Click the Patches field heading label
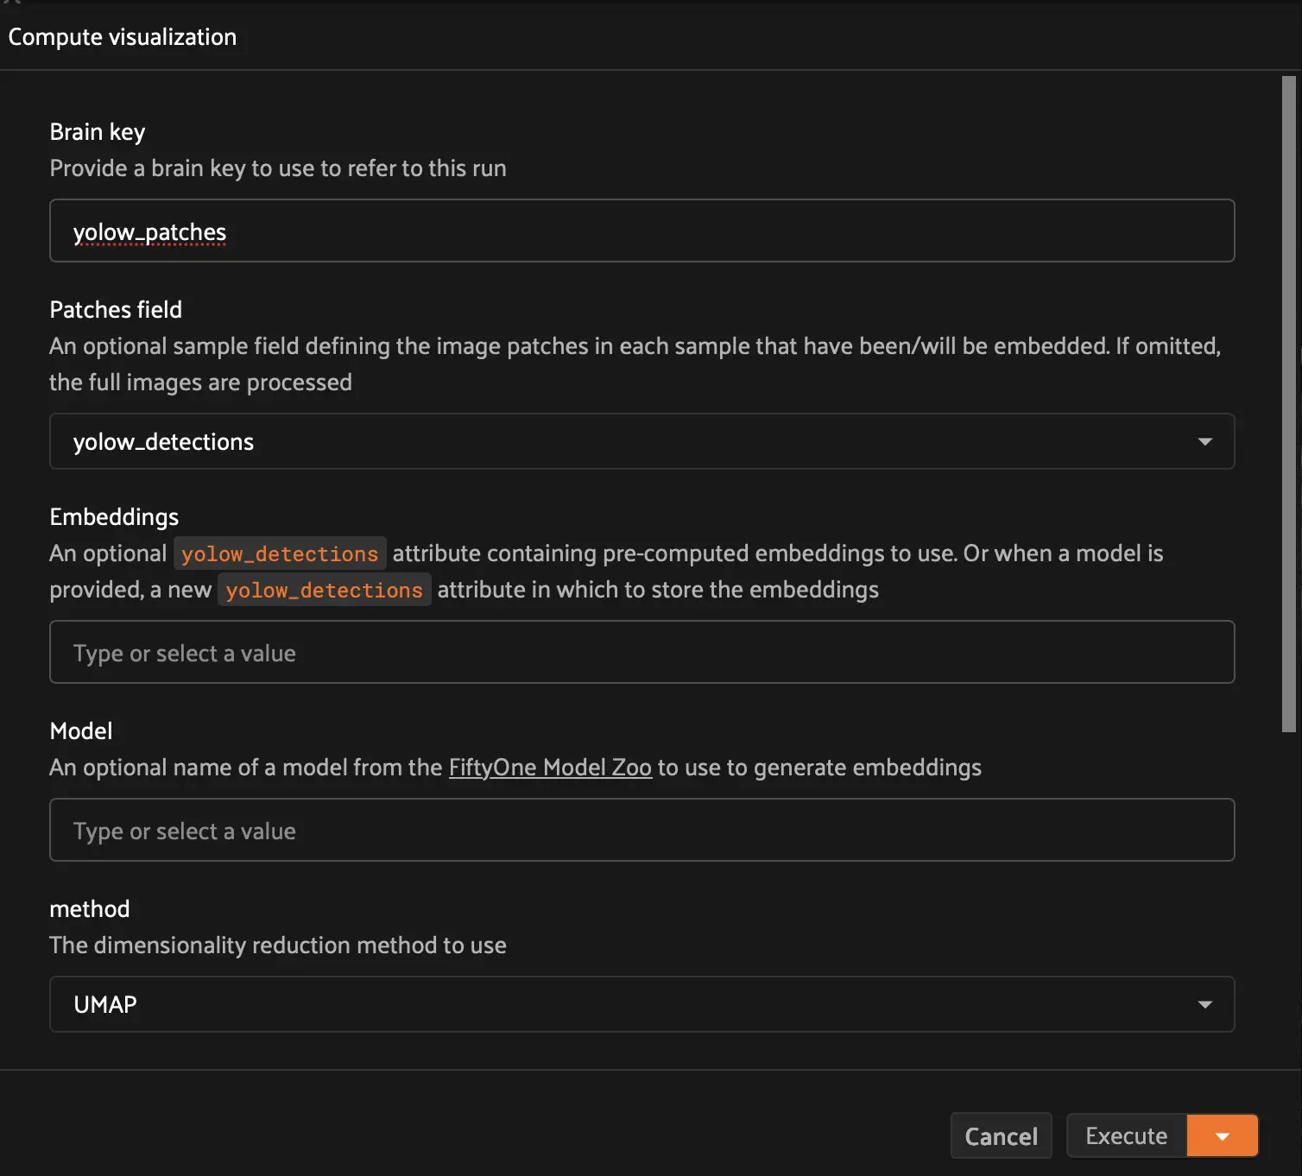Image resolution: width=1302 pixels, height=1176 pixels. [x=116, y=310]
